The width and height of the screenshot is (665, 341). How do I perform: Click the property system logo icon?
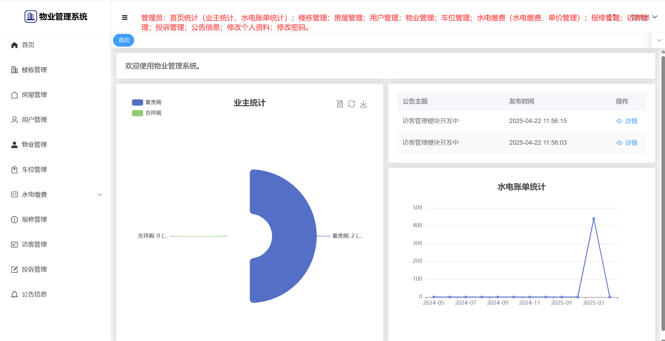click(30, 17)
